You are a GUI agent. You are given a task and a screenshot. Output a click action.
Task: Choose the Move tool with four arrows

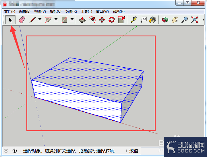[102, 20]
